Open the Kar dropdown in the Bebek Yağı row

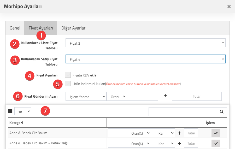(x=163, y=143)
